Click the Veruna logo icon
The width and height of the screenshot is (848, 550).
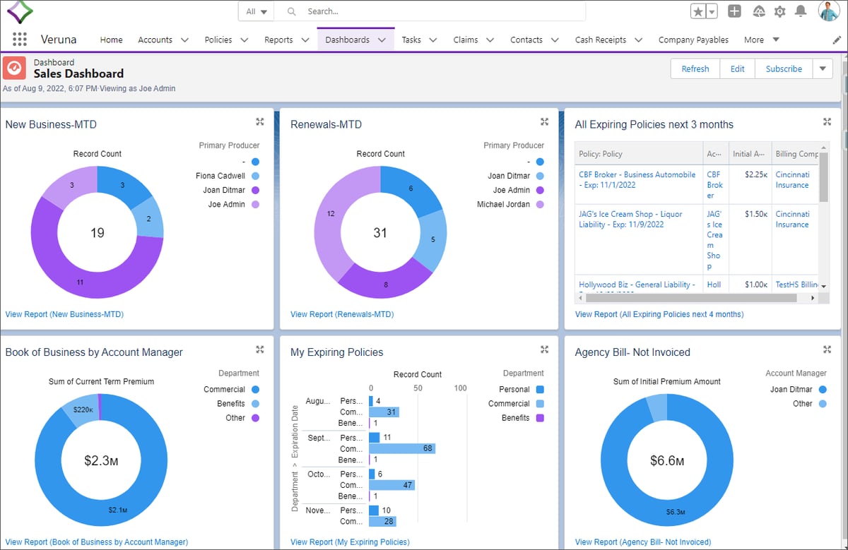[20, 12]
